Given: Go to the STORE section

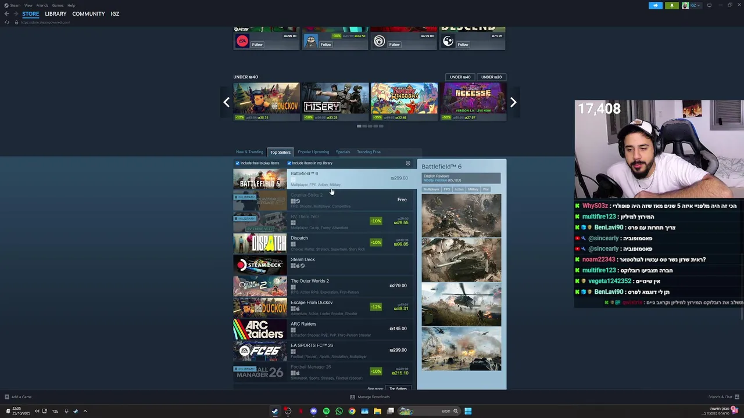Looking at the screenshot, I should tap(31, 14).
